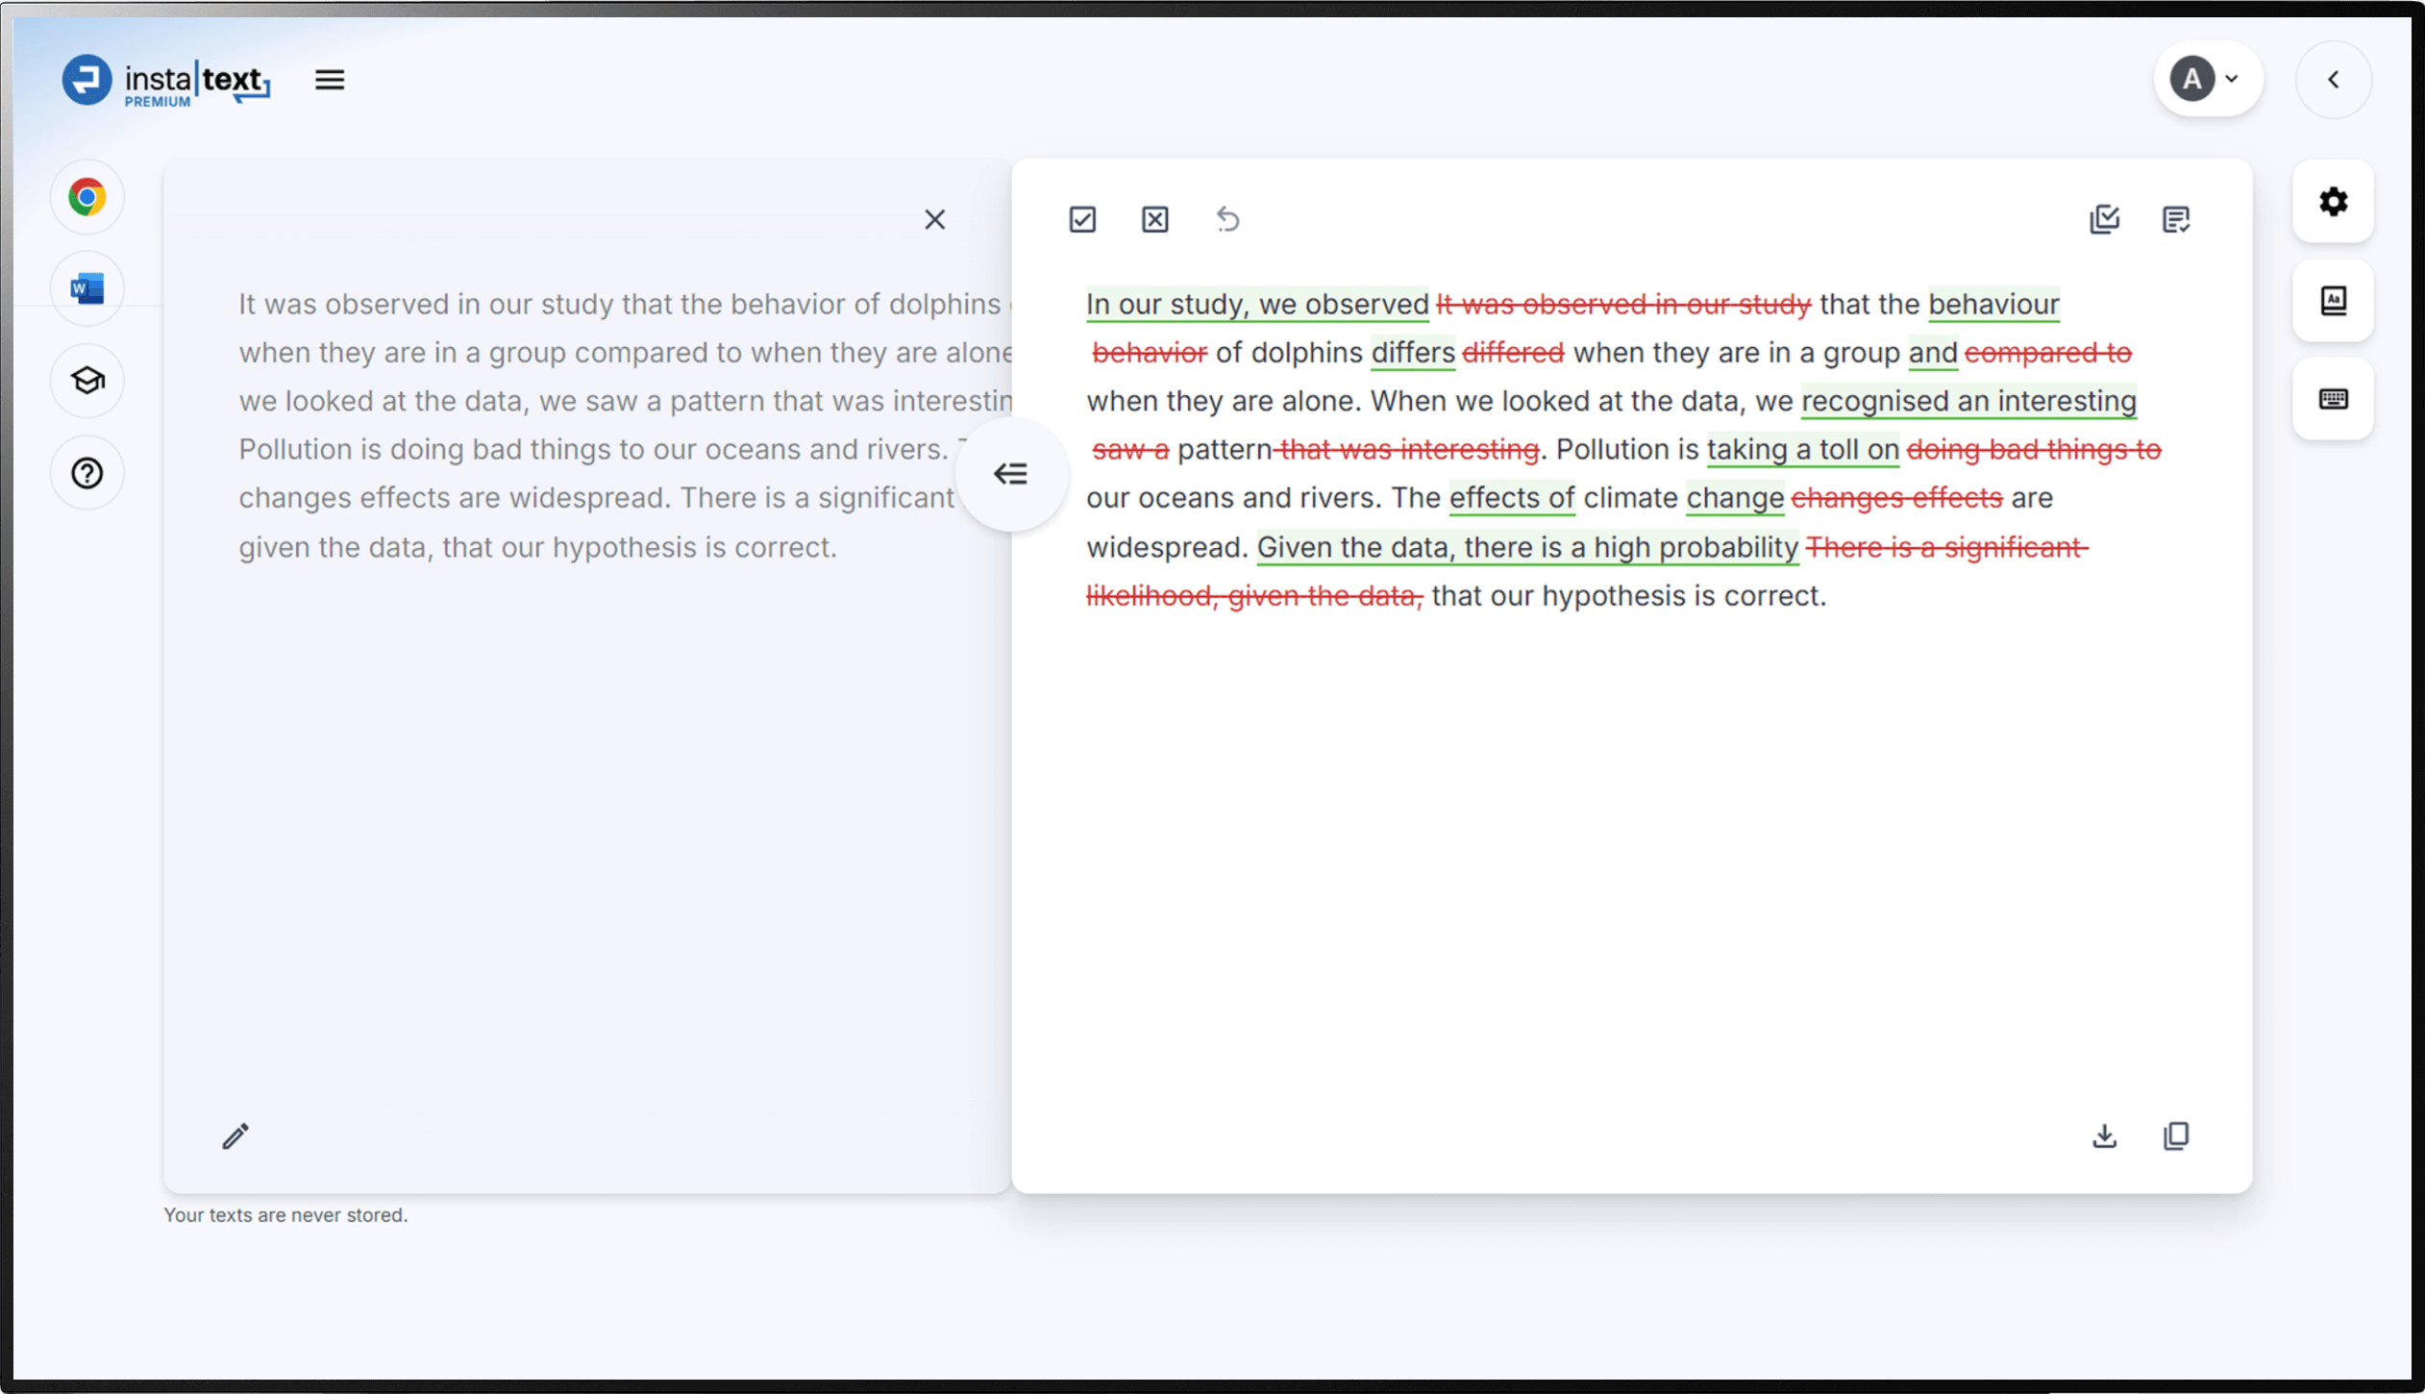Clear input text with the X button

point(934,220)
